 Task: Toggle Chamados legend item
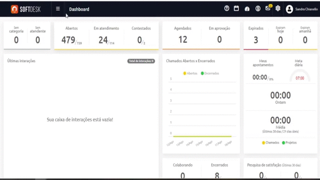pyautogui.click(x=270, y=142)
